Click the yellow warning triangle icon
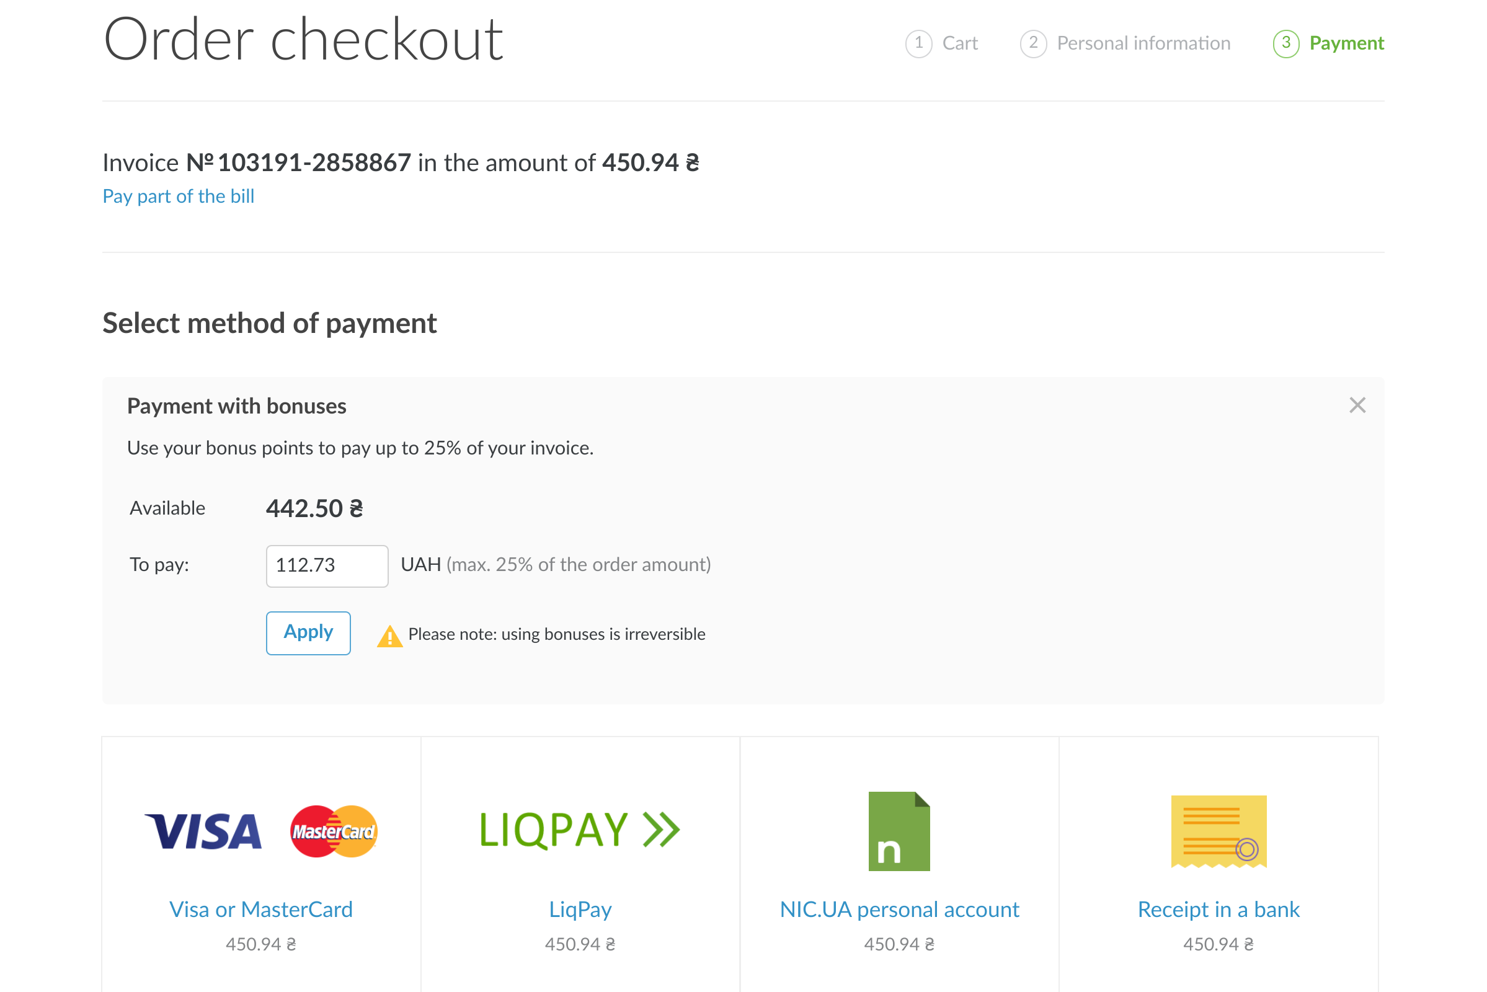Screen dimensions: 1487x992 pyautogui.click(x=390, y=636)
